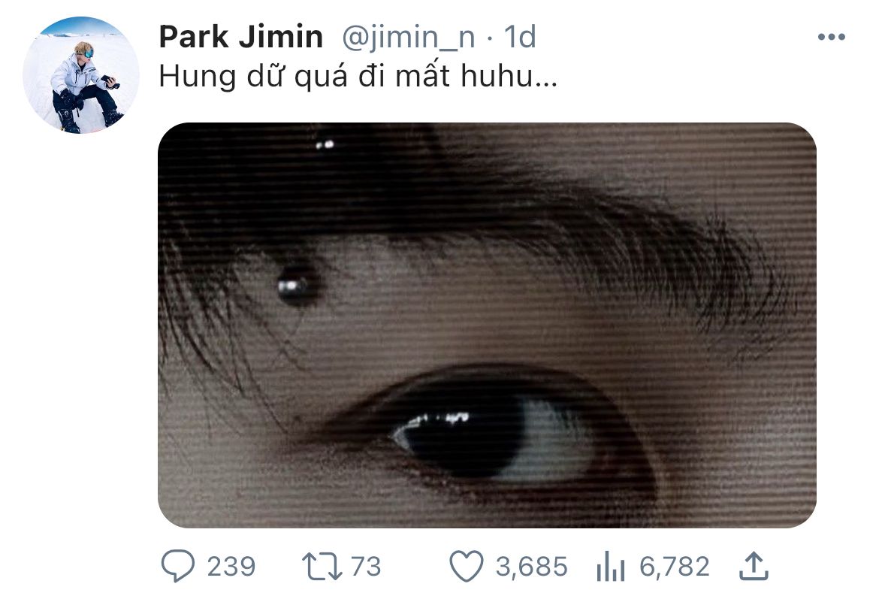Click the snowboarder in the profile picture
Image resolution: width=879 pixels, height=602 pixels.
coord(81,83)
